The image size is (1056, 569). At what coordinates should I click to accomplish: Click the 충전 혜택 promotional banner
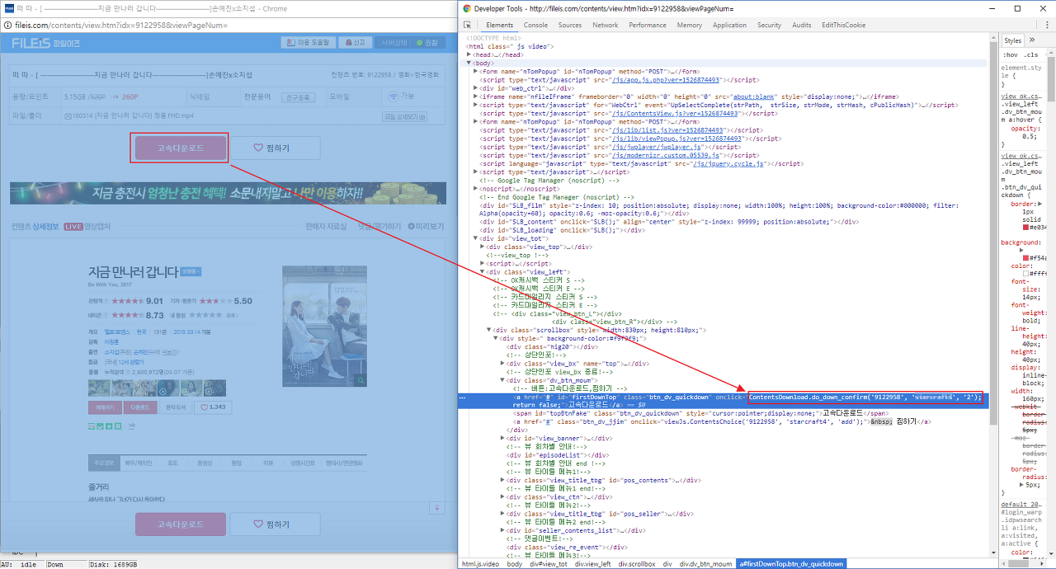228,193
